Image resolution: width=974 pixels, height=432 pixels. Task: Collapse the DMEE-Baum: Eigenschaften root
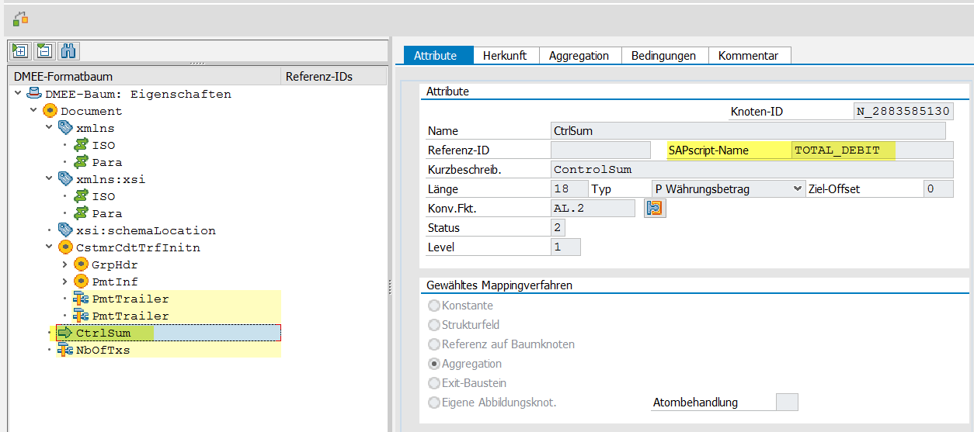[x=18, y=94]
